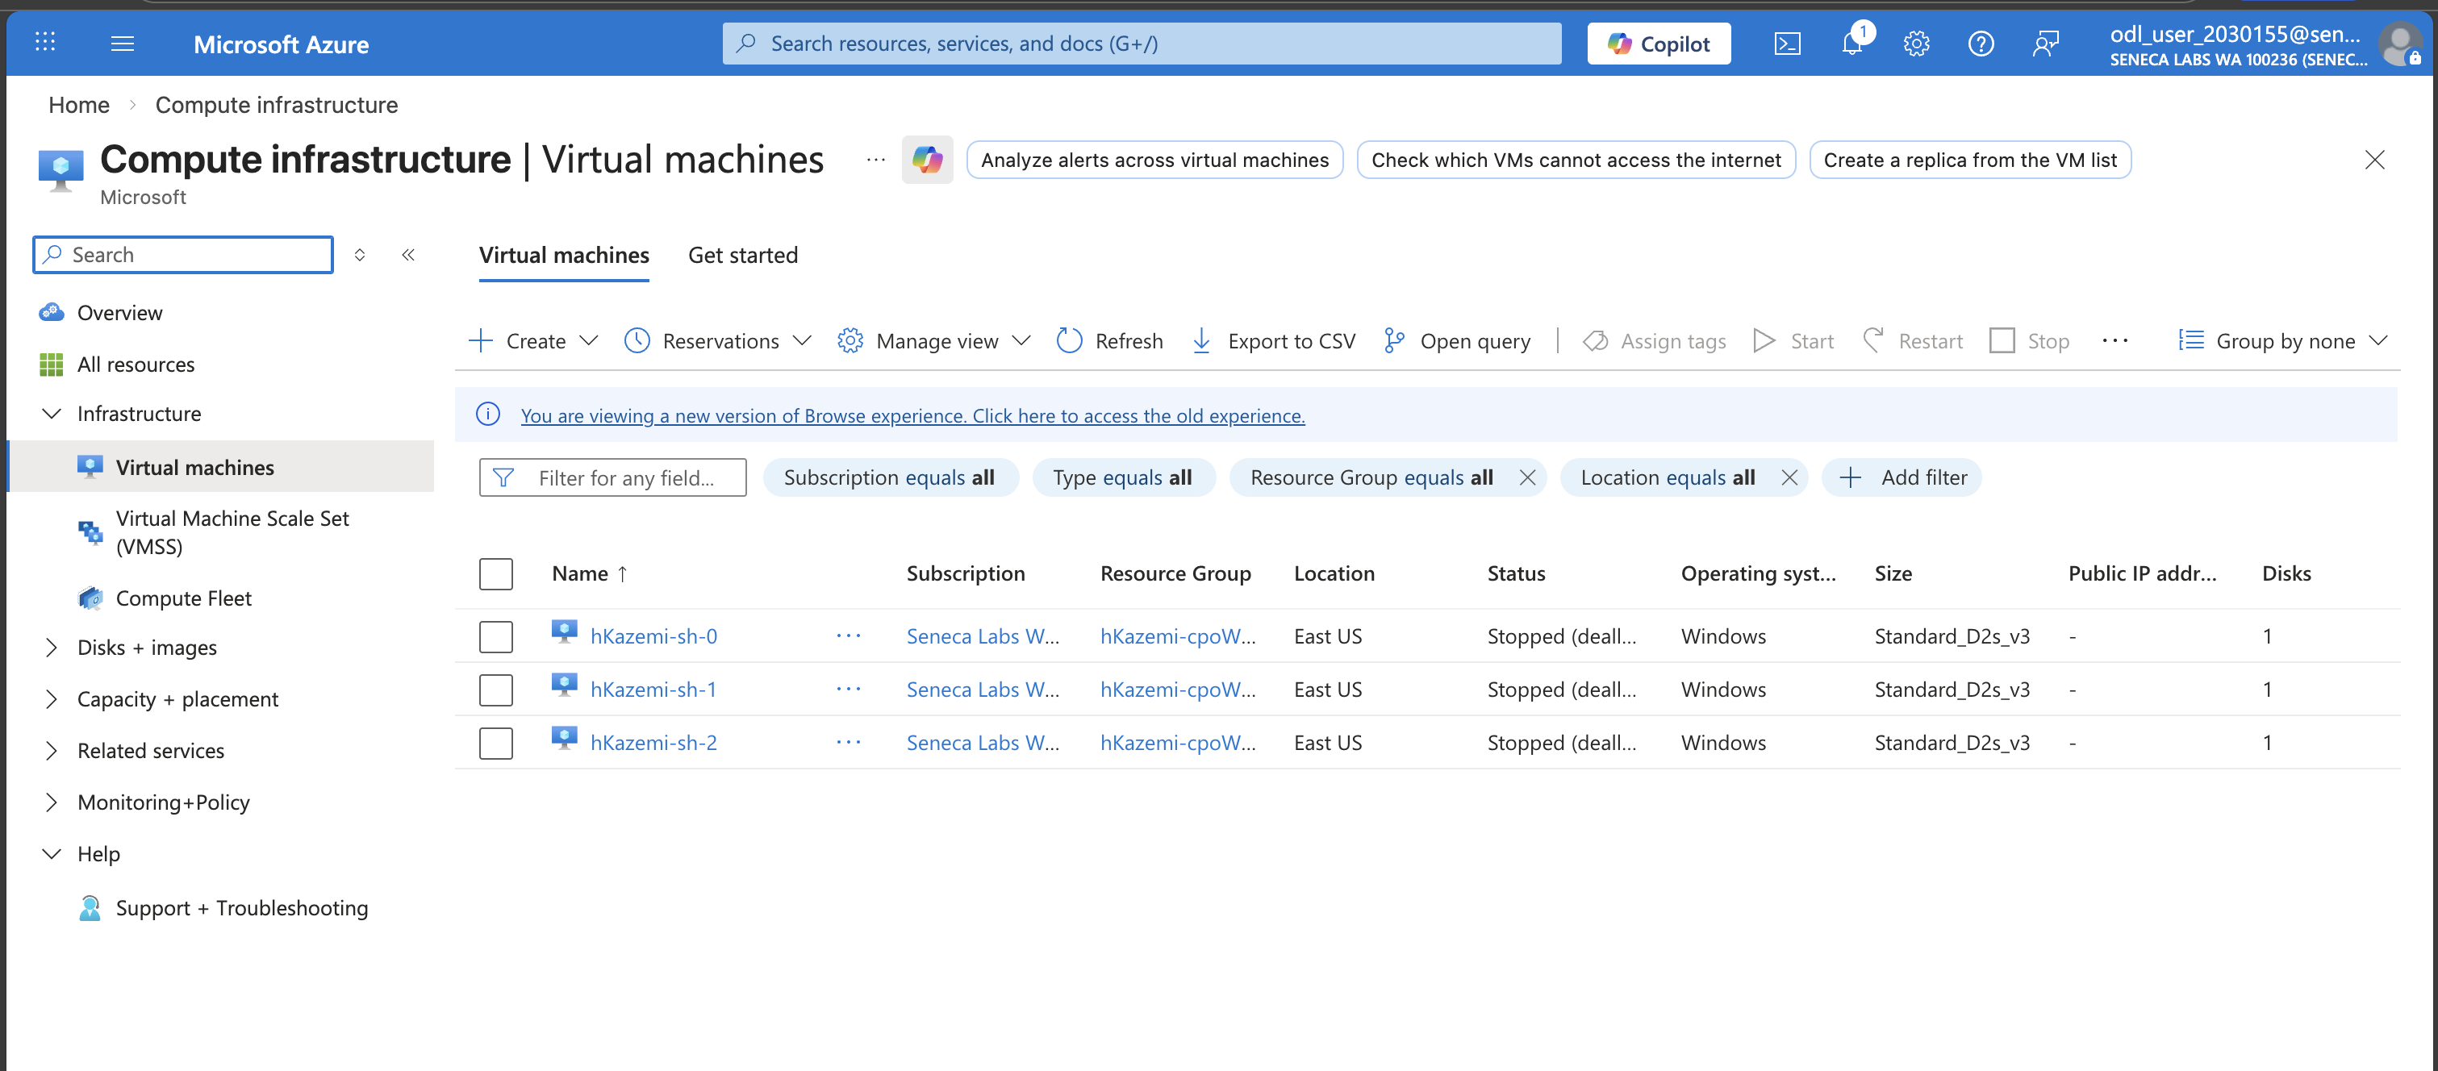Image resolution: width=2438 pixels, height=1071 pixels.
Task: Select the Virtual machines tab
Action: [x=564, y=256]
